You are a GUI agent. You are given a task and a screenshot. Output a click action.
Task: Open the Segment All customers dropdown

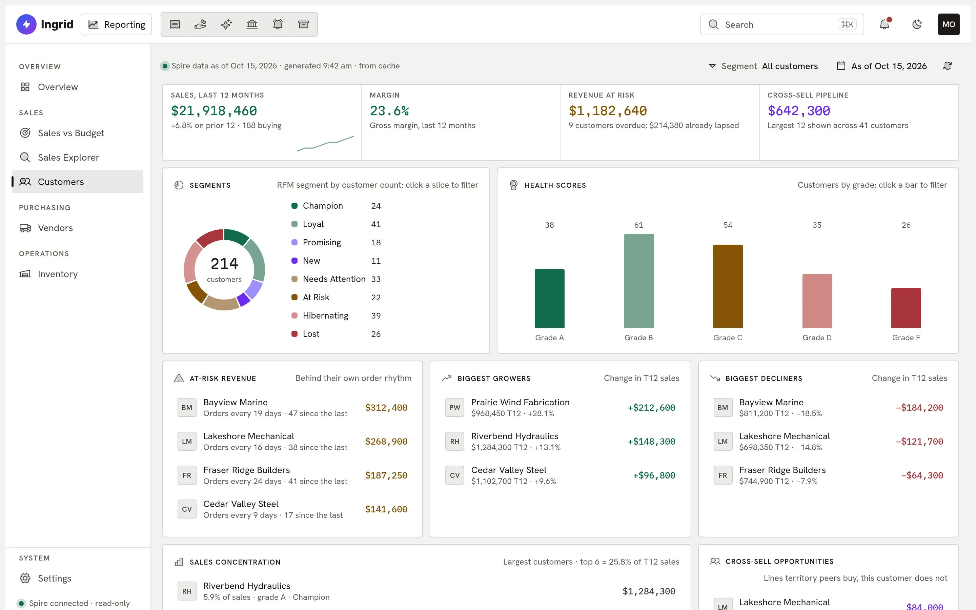pyautogui.click(x=764, y=66)
